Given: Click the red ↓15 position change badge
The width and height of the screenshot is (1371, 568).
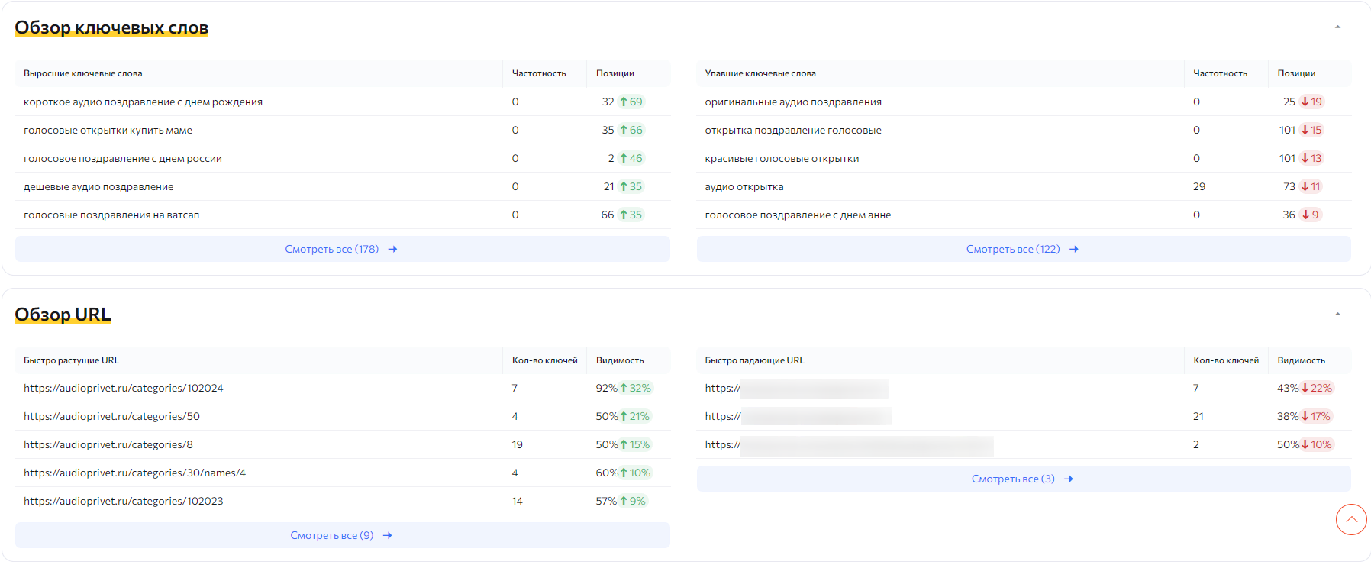Looking at the screenshot, I should pos(1311,130).
